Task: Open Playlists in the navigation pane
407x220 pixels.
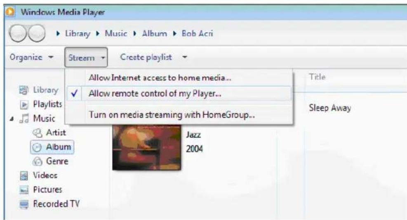Action: (x=47, y=104)
